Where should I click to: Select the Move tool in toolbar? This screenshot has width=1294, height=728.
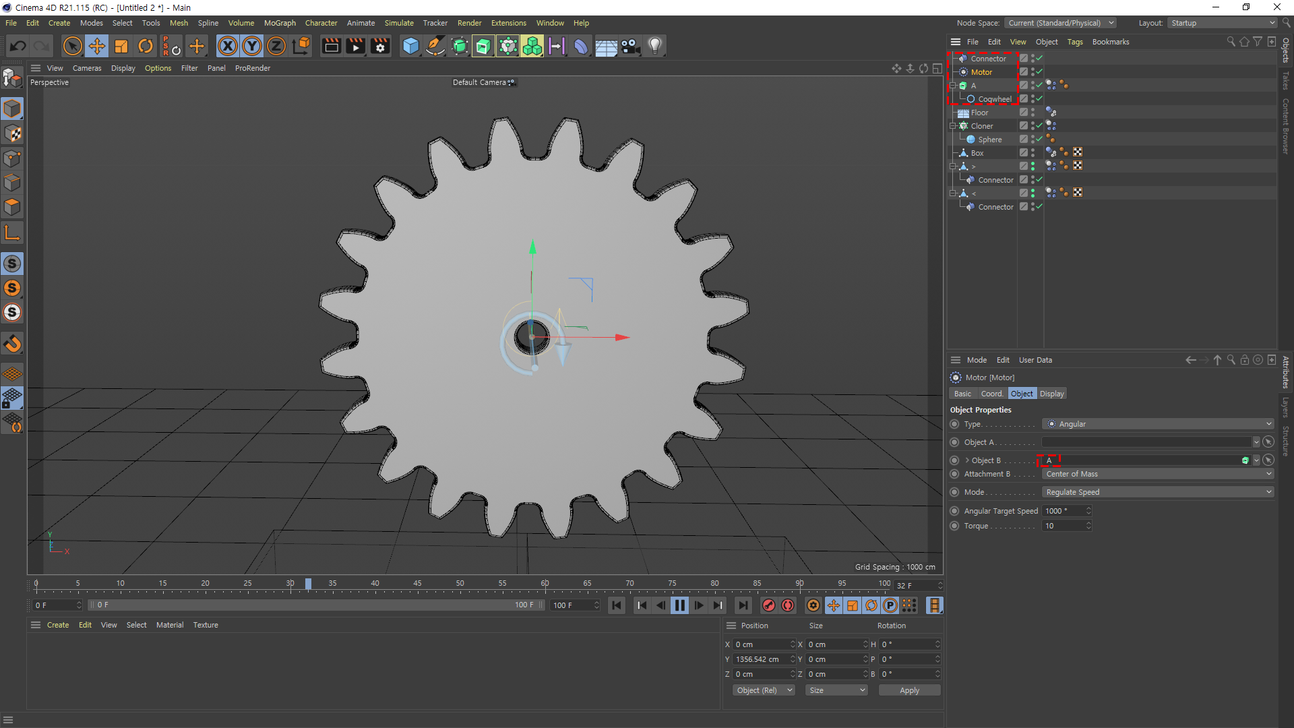tap(97, 46)
